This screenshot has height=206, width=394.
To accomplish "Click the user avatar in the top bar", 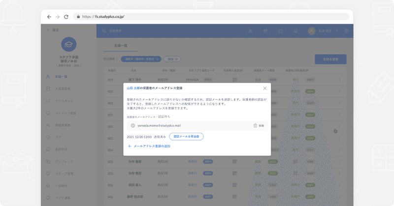I will 312,31.
